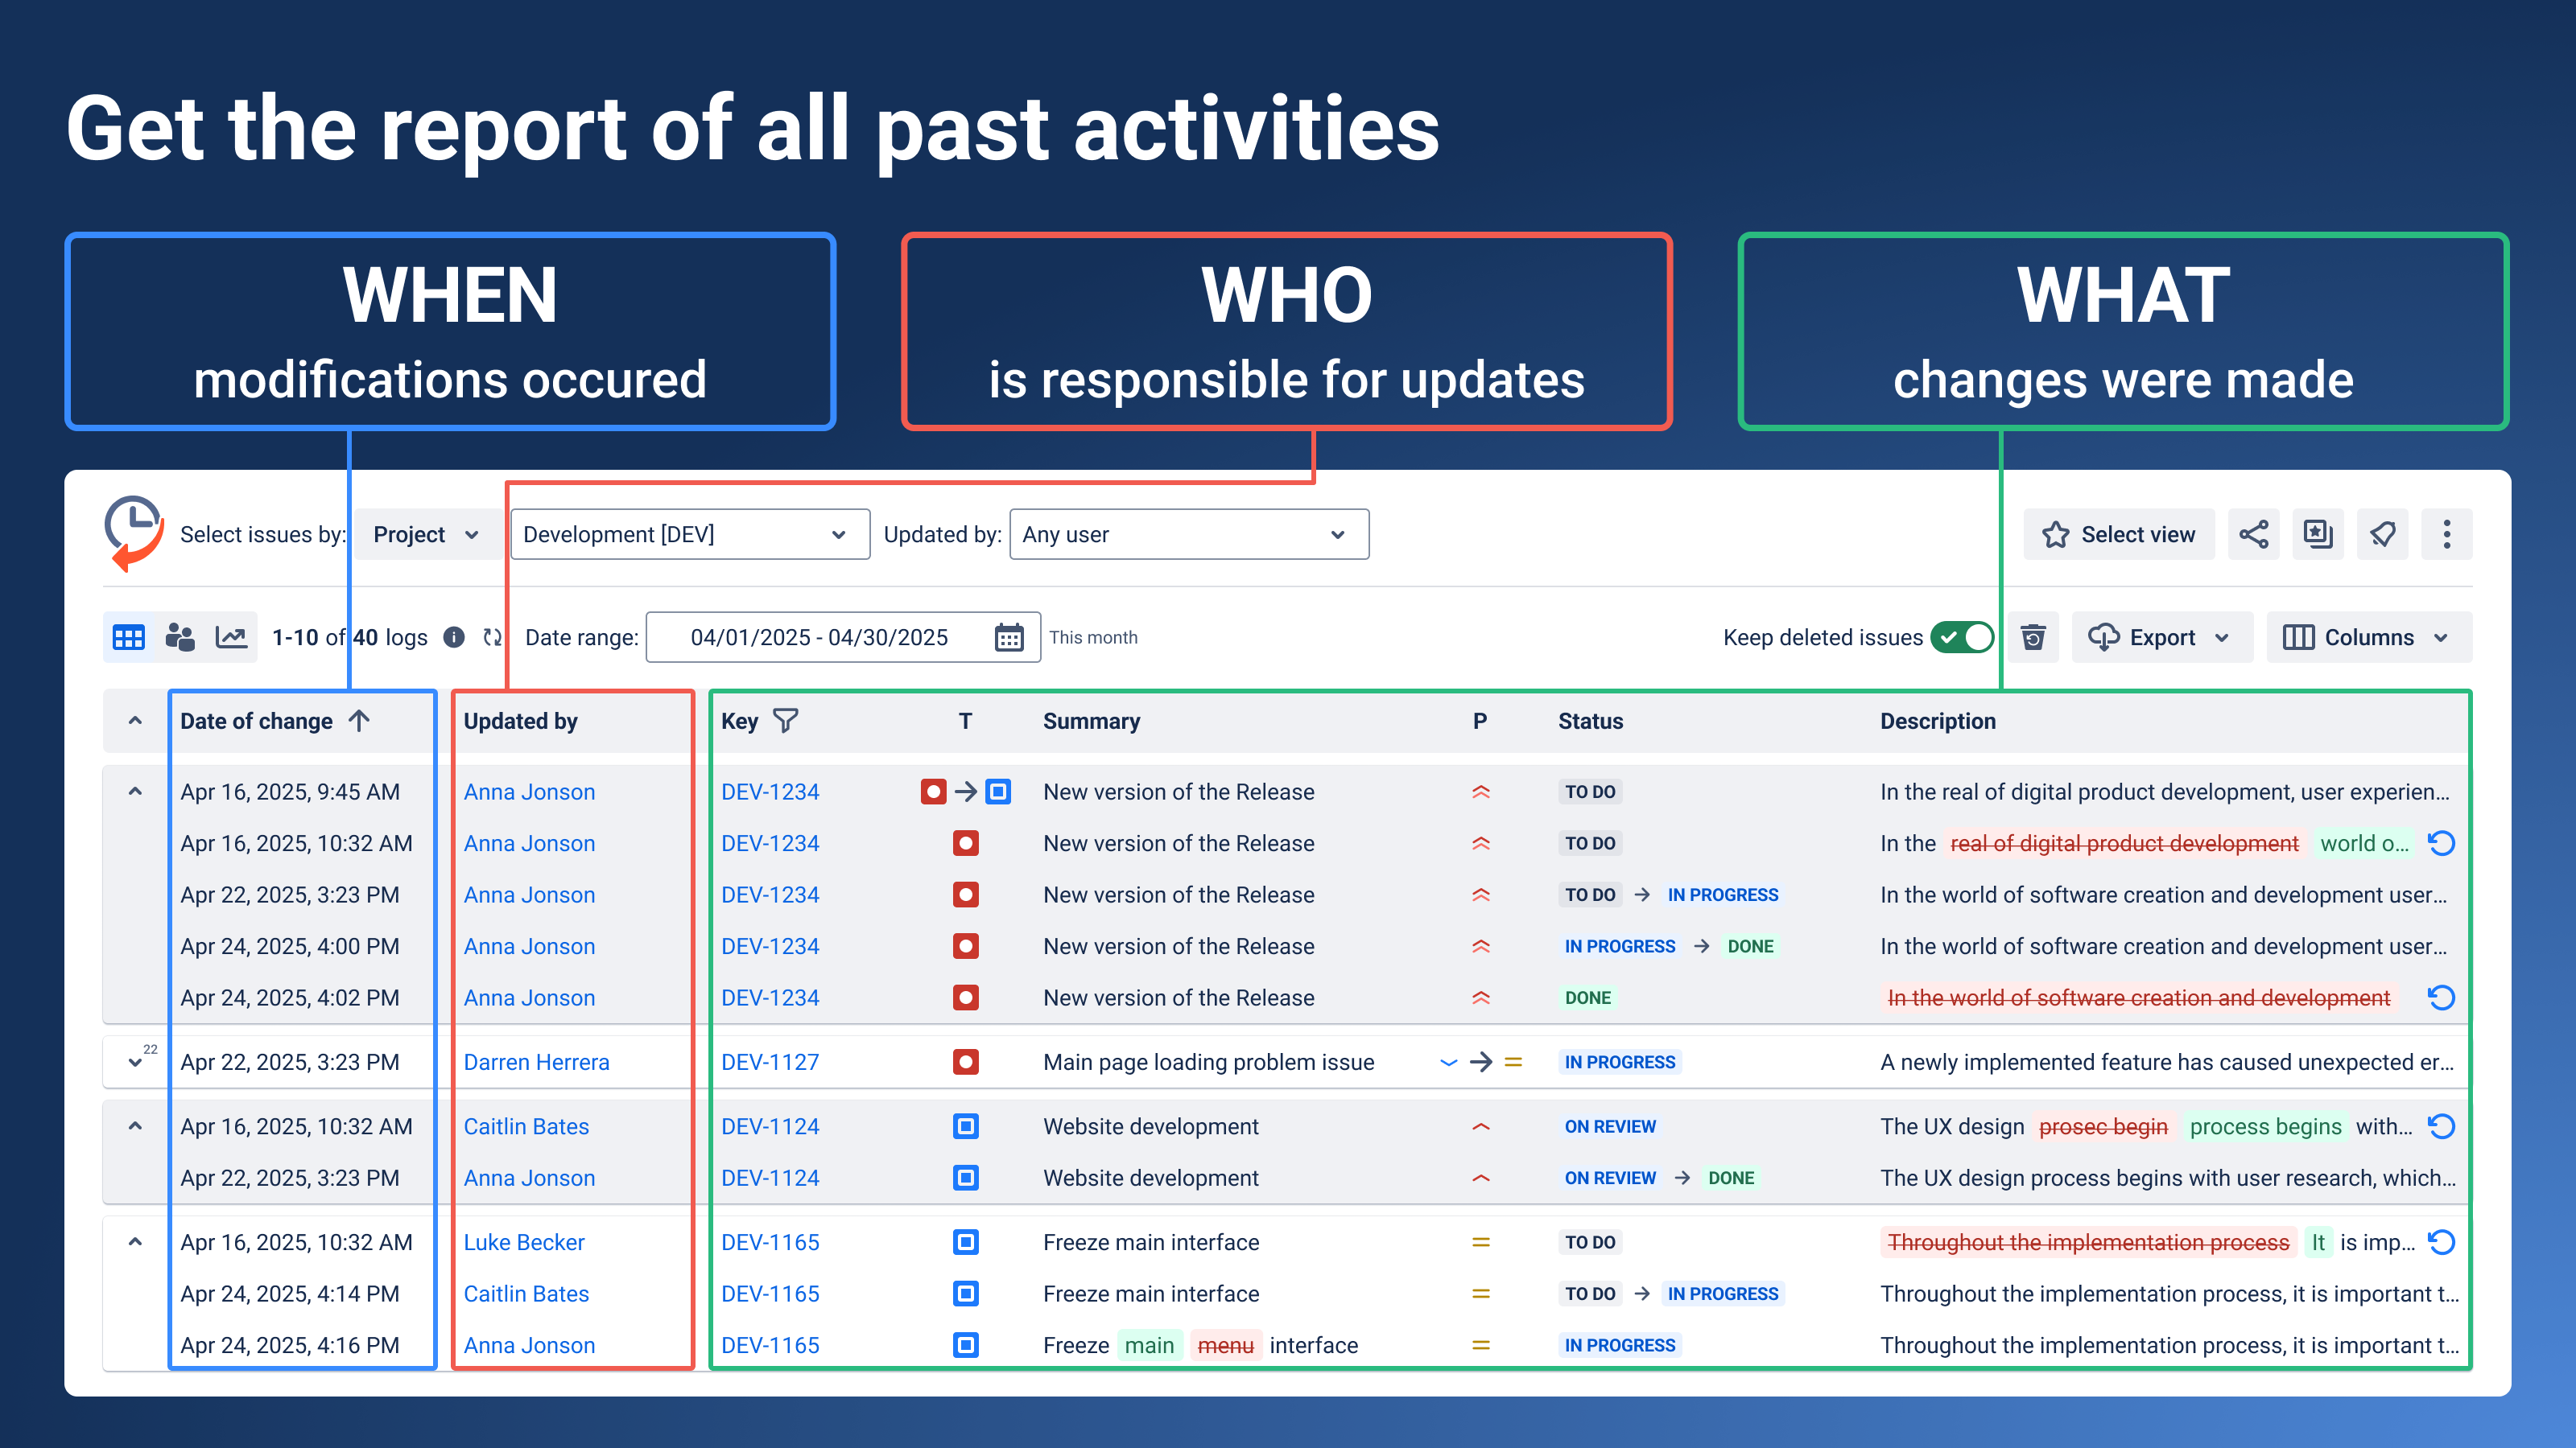Click the undo icon on the DONE description row
The height and width of the screenshot is (1448, 2576).
[x=2441, y=998]
